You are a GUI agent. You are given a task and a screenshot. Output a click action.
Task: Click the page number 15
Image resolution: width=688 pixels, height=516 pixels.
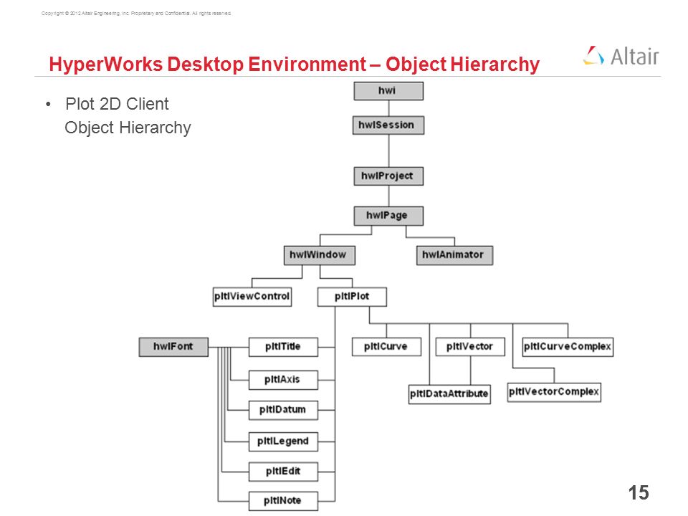pyautogui.click(x=639, y=493)
